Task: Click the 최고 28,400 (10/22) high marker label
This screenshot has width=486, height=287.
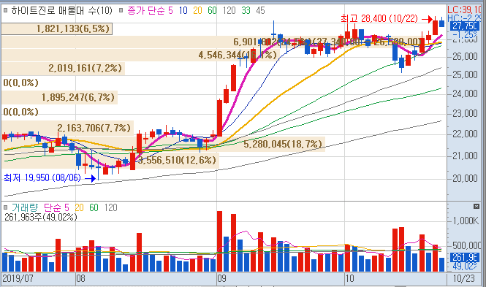Action: (x=379, y=18)
